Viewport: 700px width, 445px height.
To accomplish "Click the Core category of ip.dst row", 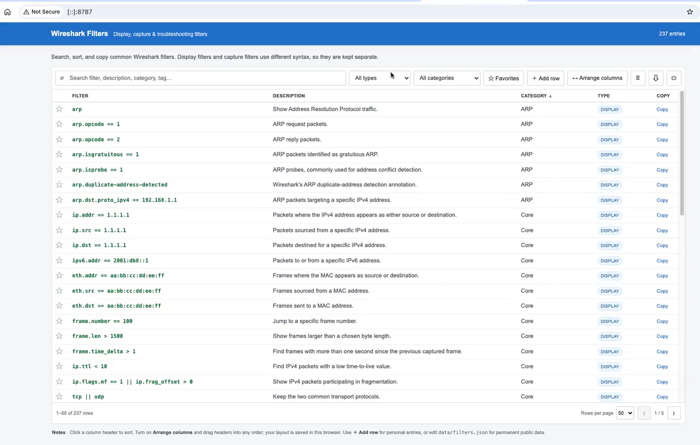I will point(527,245).
